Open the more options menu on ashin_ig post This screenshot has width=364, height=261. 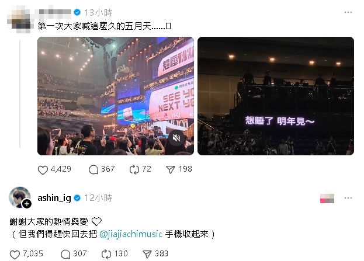coord(348,198)
